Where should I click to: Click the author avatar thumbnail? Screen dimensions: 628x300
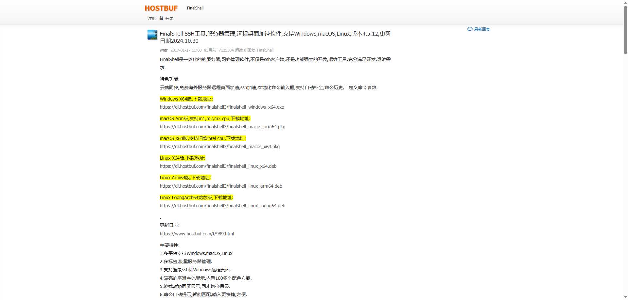152,35
